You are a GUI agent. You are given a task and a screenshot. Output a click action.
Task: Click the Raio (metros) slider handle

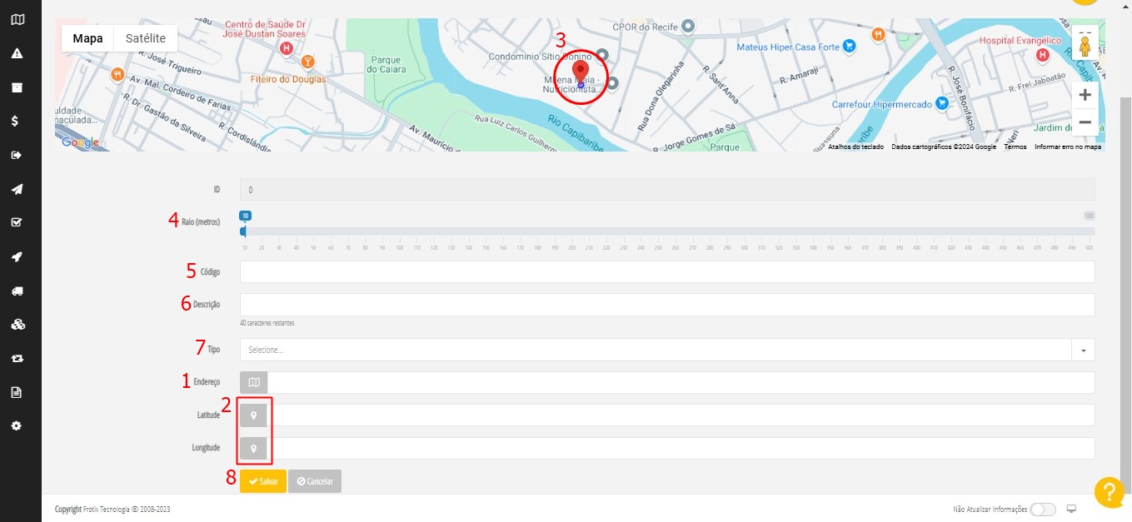click(x=244, y=231)
